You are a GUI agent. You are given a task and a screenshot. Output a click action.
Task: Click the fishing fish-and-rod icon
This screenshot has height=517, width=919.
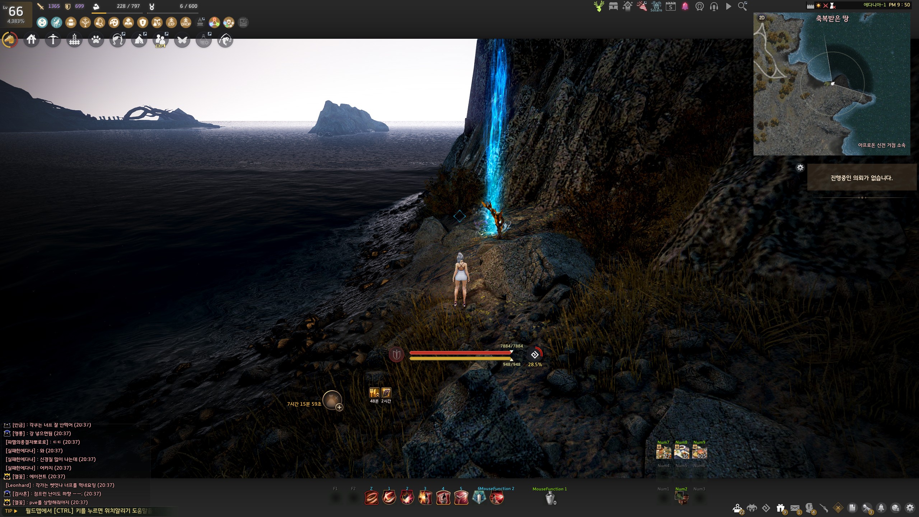[225, 40]
